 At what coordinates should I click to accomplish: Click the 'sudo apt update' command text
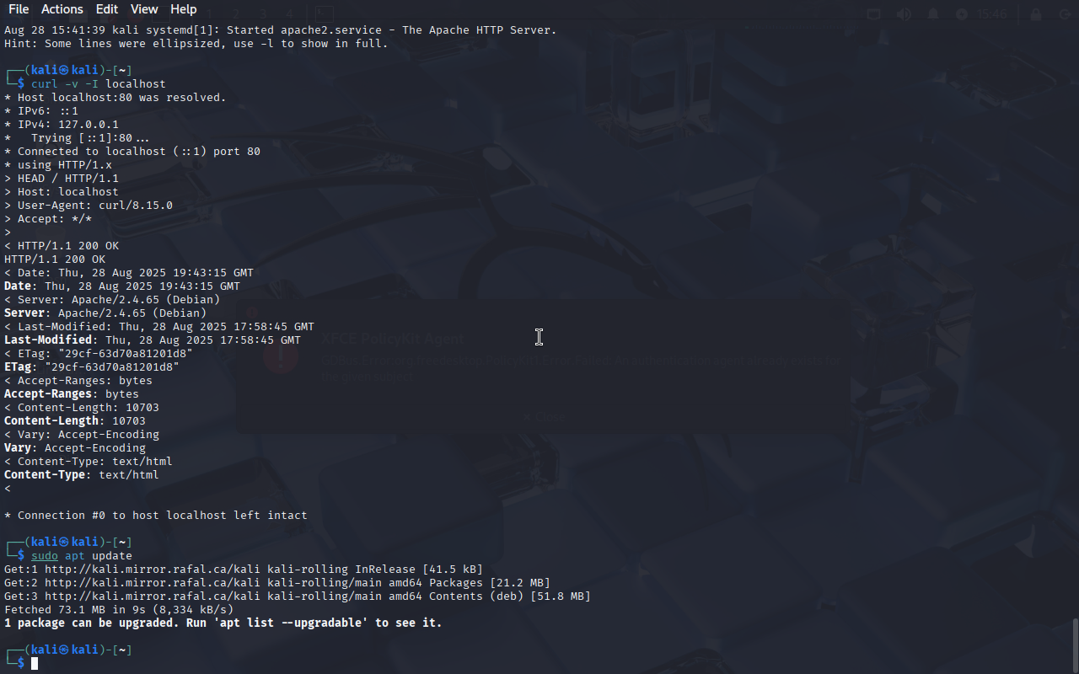pyautogui.click(x=82, y=555)
